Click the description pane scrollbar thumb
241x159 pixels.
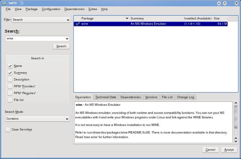click(236, 117)
